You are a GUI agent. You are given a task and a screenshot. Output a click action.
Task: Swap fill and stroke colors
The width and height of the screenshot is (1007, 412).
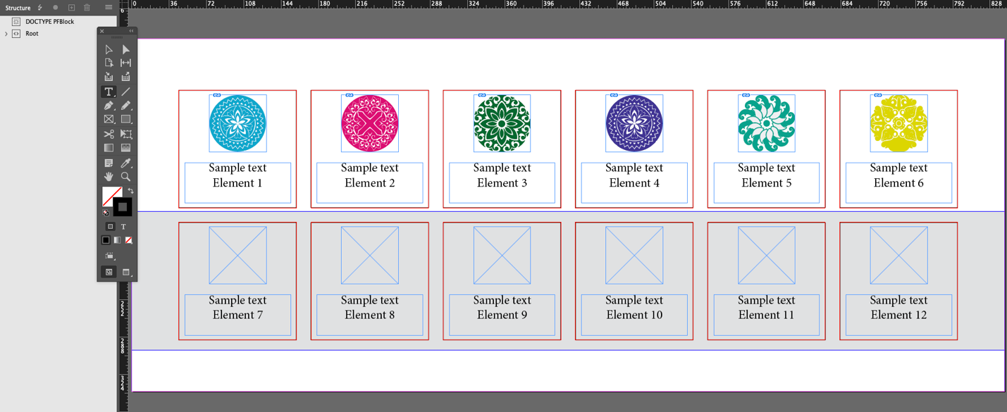[130, 191]
